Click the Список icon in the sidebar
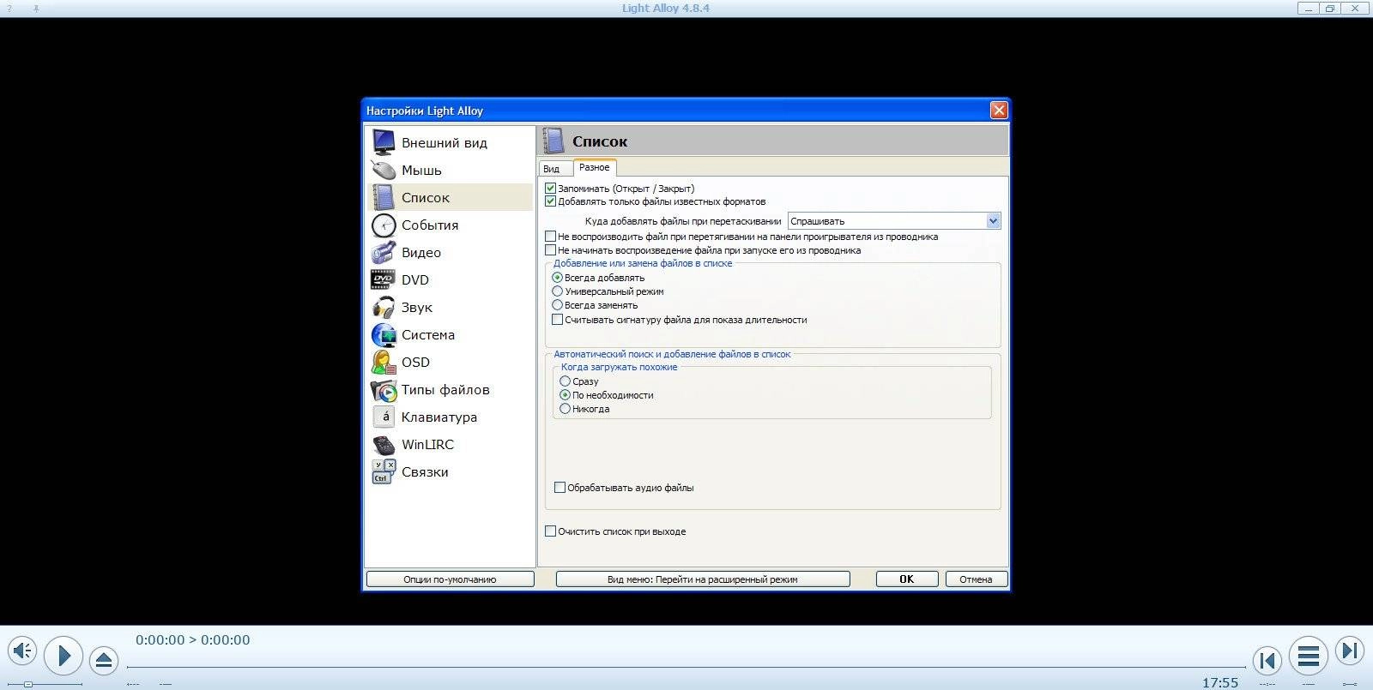The height and width of the screenshot is (690, 1373). (x=384, y=197)
